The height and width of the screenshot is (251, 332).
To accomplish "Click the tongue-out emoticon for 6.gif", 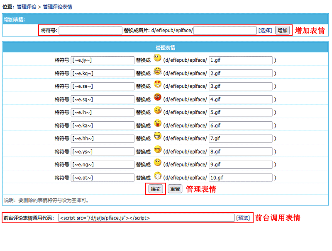I will (x=157, y=123).
